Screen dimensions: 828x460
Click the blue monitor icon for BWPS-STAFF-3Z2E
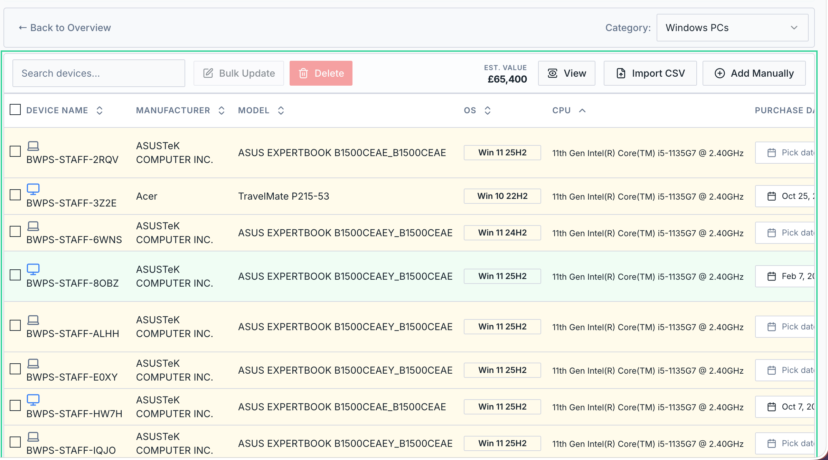click(x=33, y=189)
